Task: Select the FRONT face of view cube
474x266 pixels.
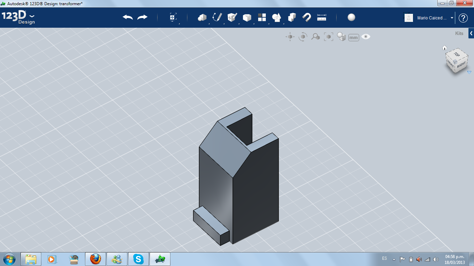Action: [451, 63]
